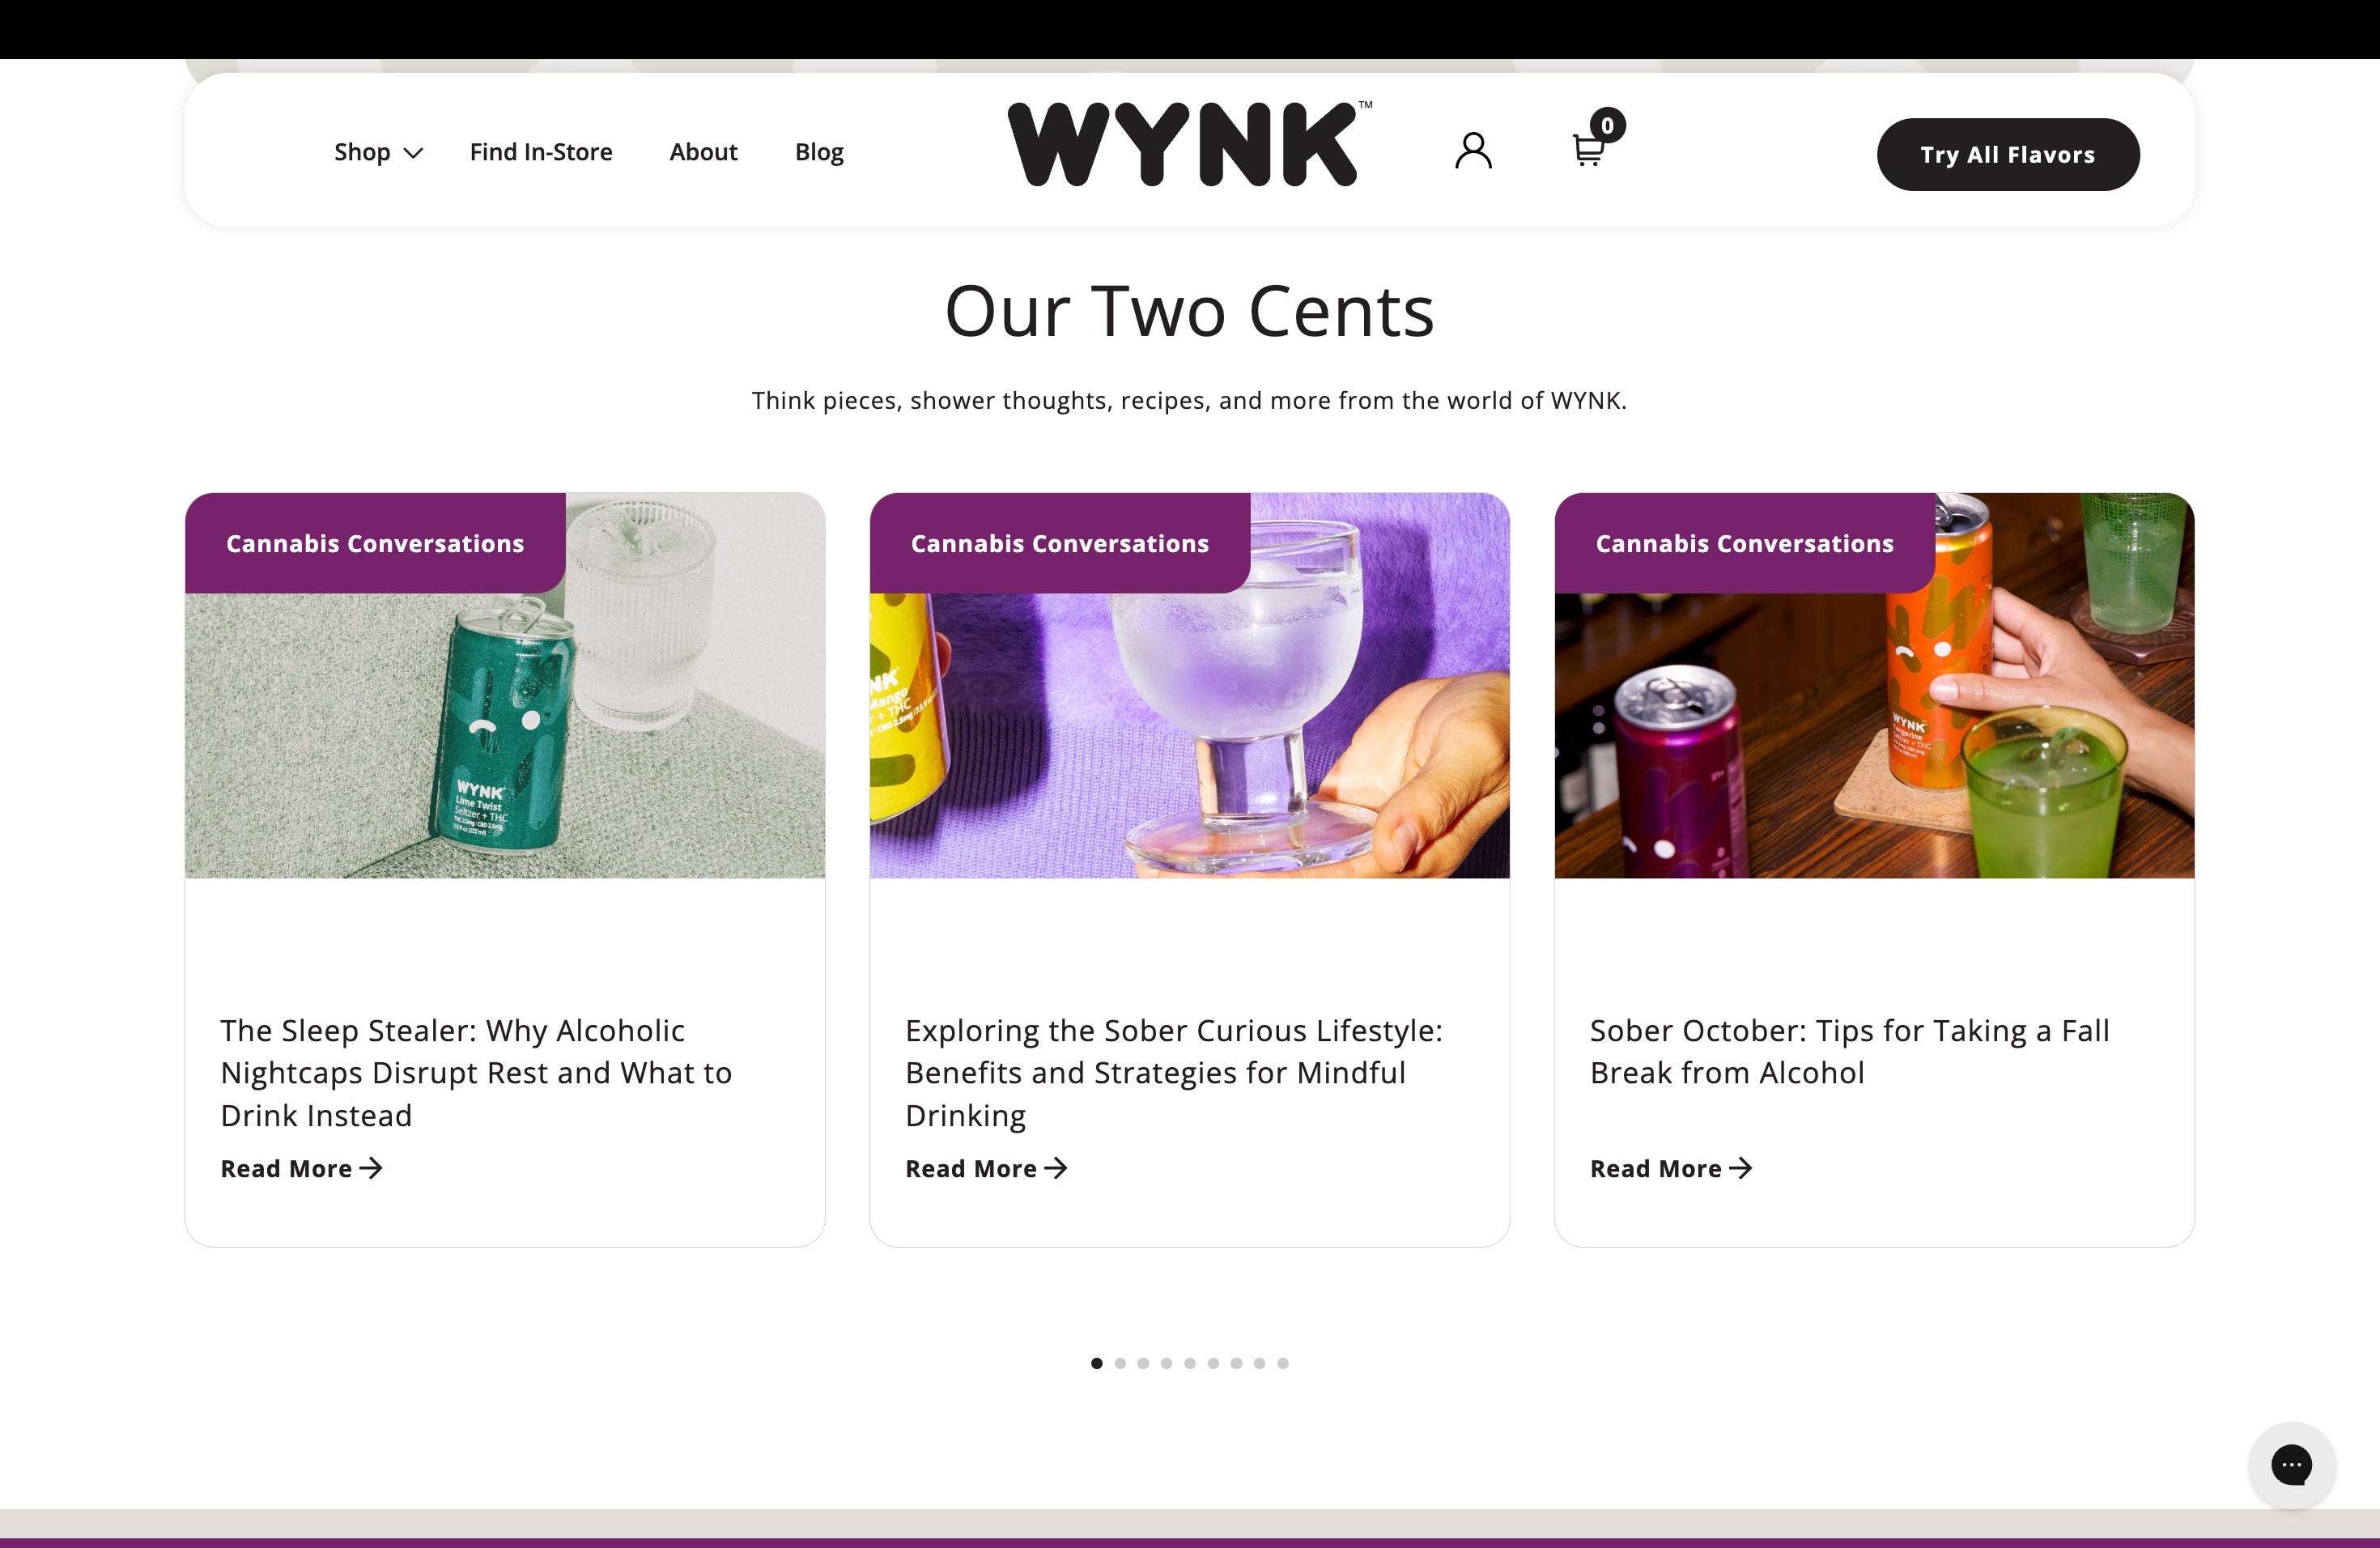The width and height of the screenshot is (2380, 1548).
Task: Select the second carousel pagination dot
Action: (1120, 1363)
